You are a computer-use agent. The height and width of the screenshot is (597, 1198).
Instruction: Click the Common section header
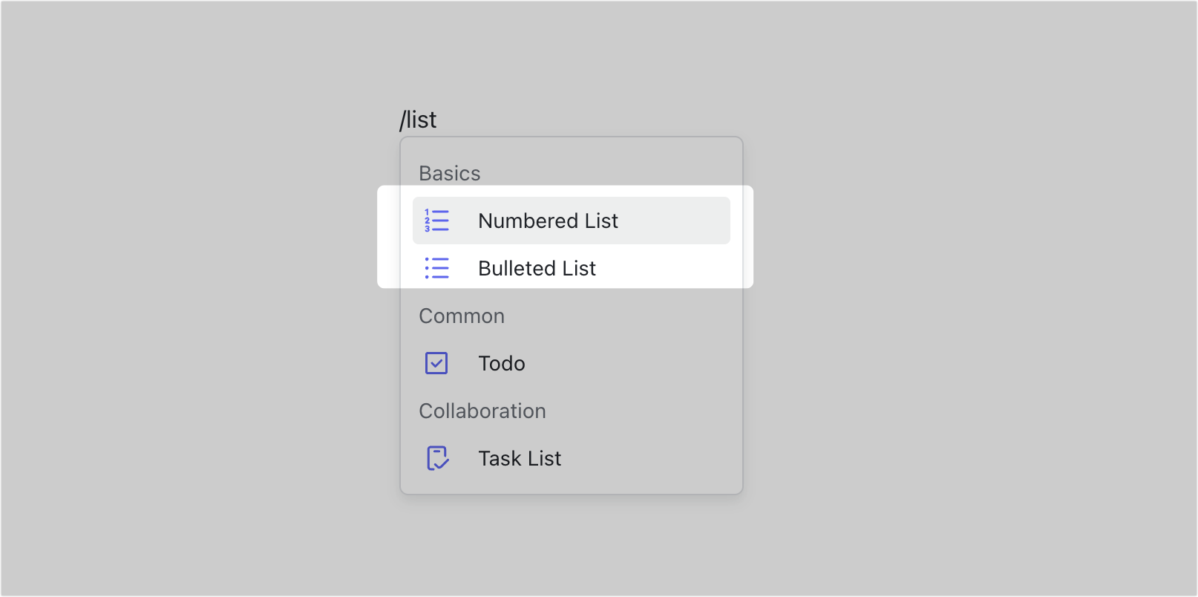click(x=462, y=316)
